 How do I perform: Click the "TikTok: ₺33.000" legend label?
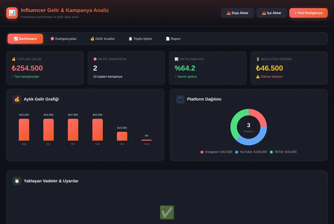point(285,152)
